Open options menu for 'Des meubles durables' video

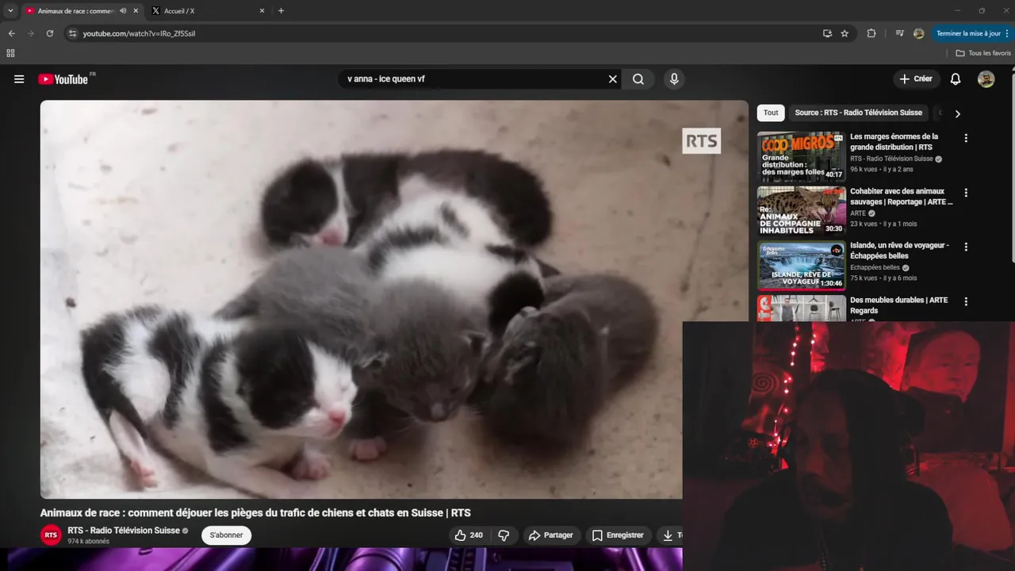pyautogui.click(x=966, y=301)
